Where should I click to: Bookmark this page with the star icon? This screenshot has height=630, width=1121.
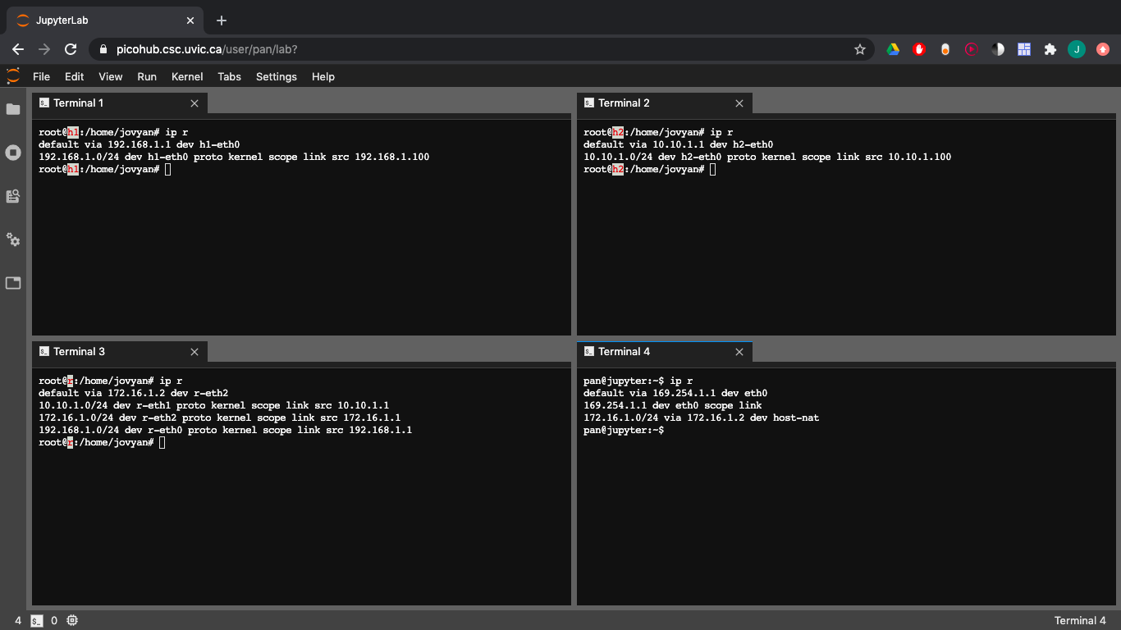point(860,49)
